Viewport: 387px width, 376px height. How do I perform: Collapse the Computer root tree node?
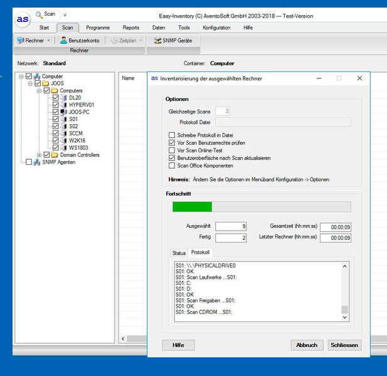[x=21, y=76]
